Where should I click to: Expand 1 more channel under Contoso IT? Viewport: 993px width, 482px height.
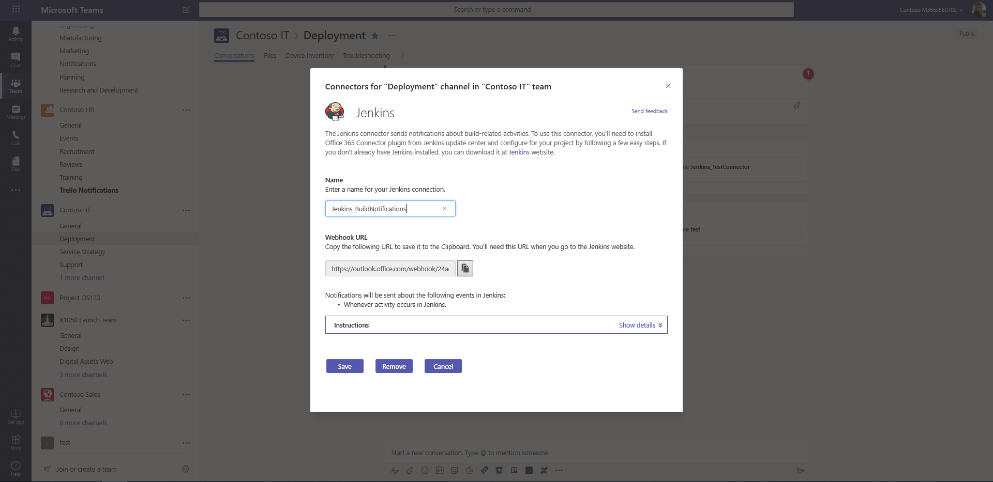coord(82,277)
